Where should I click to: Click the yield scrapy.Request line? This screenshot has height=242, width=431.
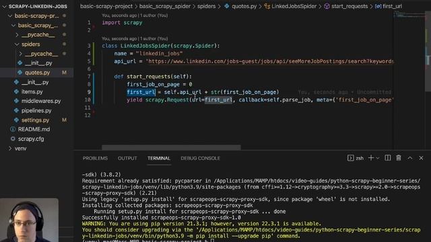click(x=260, y=100)
